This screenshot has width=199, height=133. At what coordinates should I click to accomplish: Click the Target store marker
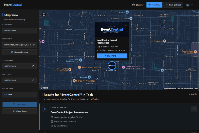(x=162, y=70)
